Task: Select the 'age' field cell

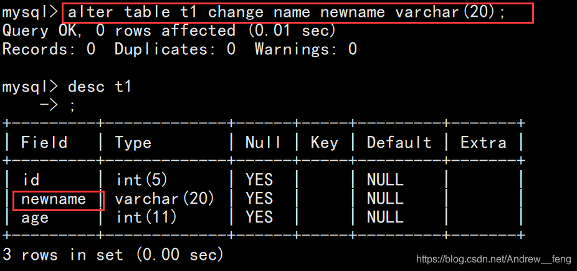Action: pos(35,218)
